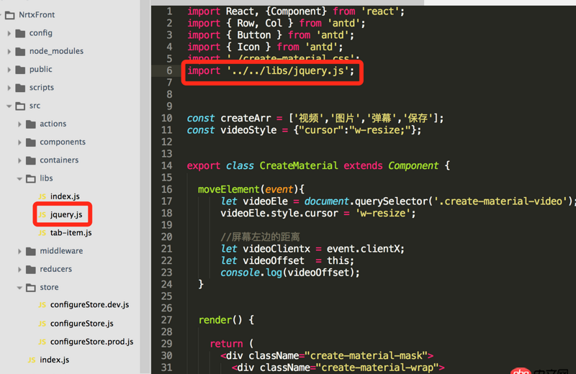Click the NrtxFront root folder icon
Image resolution: width=576 pixels, height=374 pixels.
[9, 15]
